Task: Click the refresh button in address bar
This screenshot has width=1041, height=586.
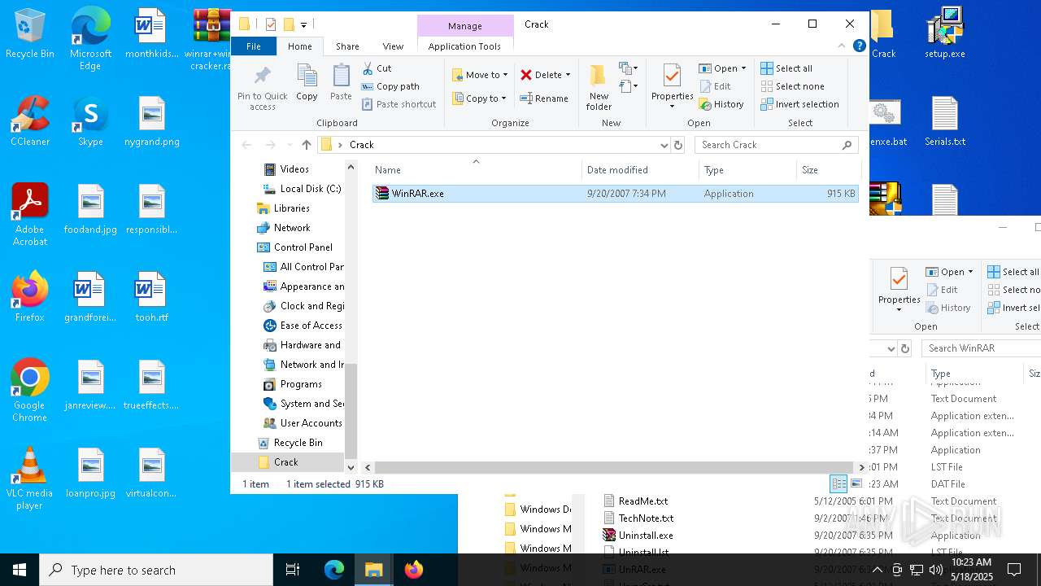Action: tap(678, 145)
